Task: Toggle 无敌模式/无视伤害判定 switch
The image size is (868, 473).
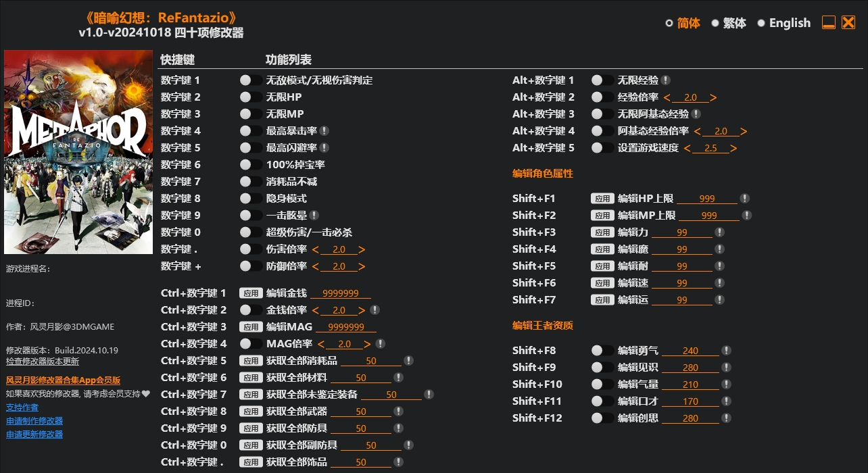Action: (x=251, y=80)
